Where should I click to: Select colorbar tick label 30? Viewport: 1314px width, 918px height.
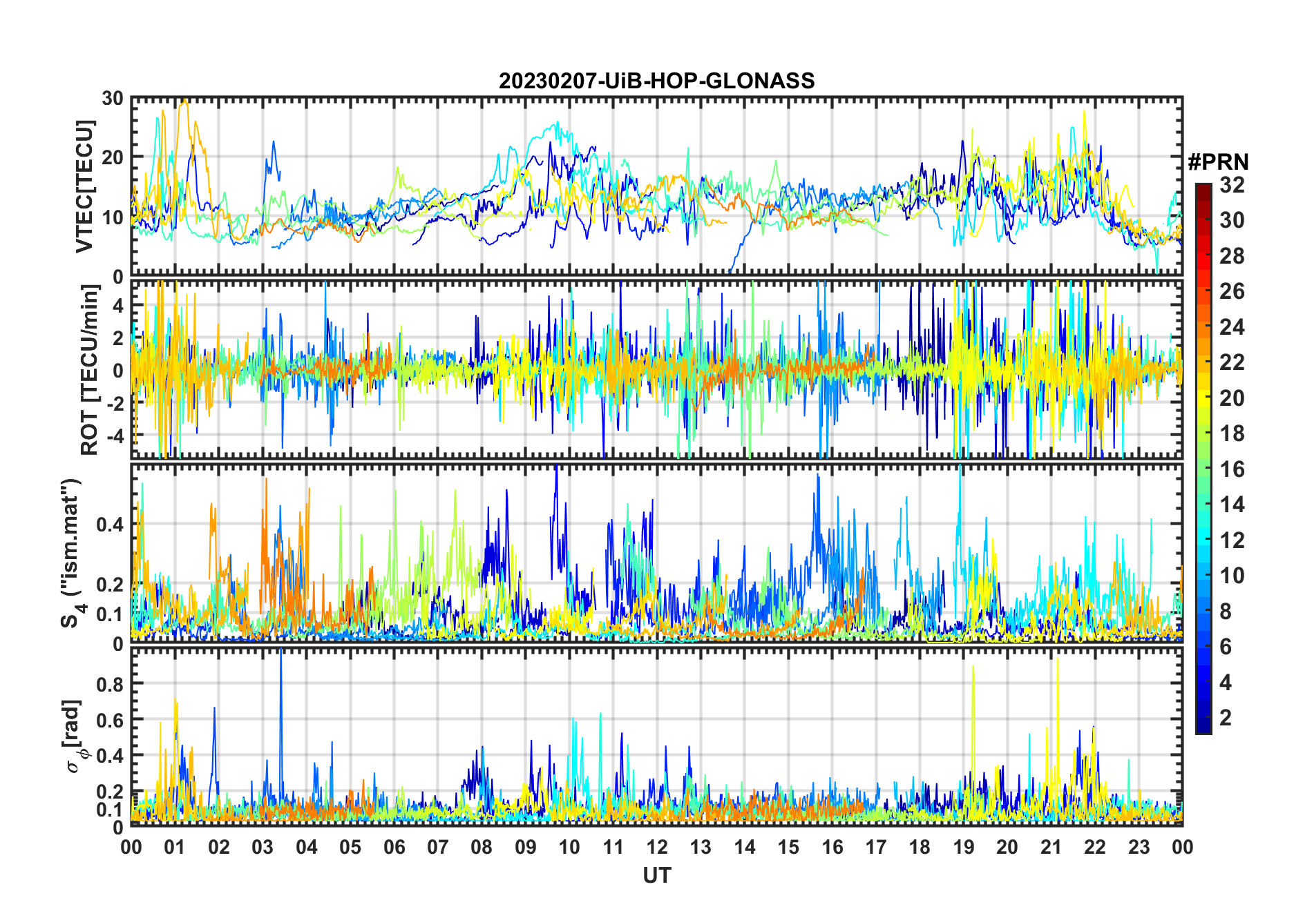click(x=1232, y=220)
